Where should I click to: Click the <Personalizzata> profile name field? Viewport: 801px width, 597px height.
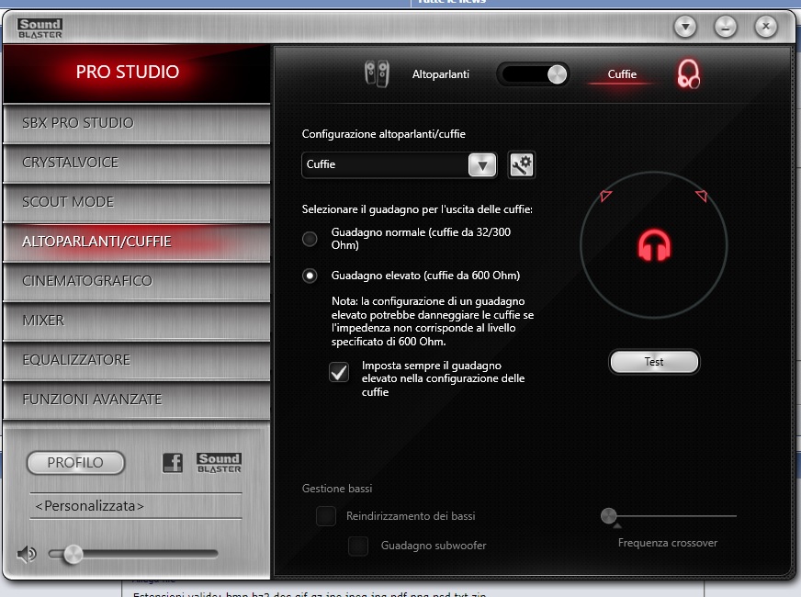[x=136, y=506]
